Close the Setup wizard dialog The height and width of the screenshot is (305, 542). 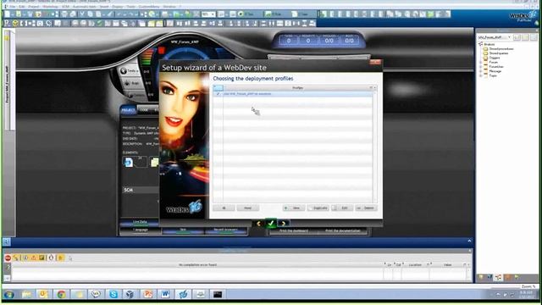click(375, 62)
